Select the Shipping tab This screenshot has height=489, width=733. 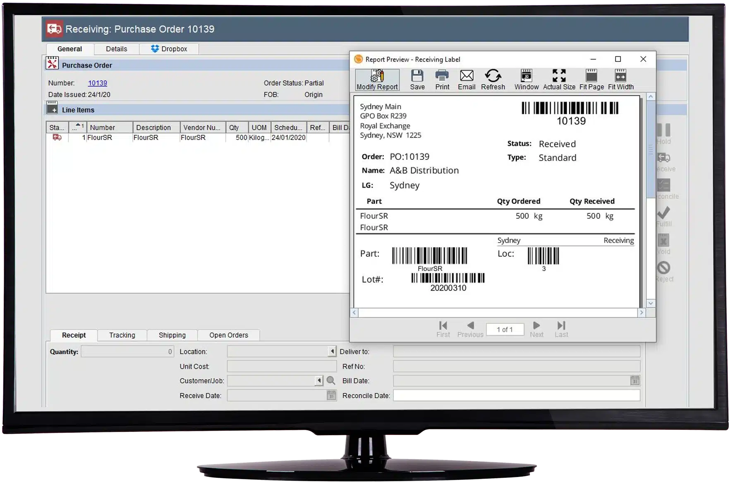coord(172,335)
